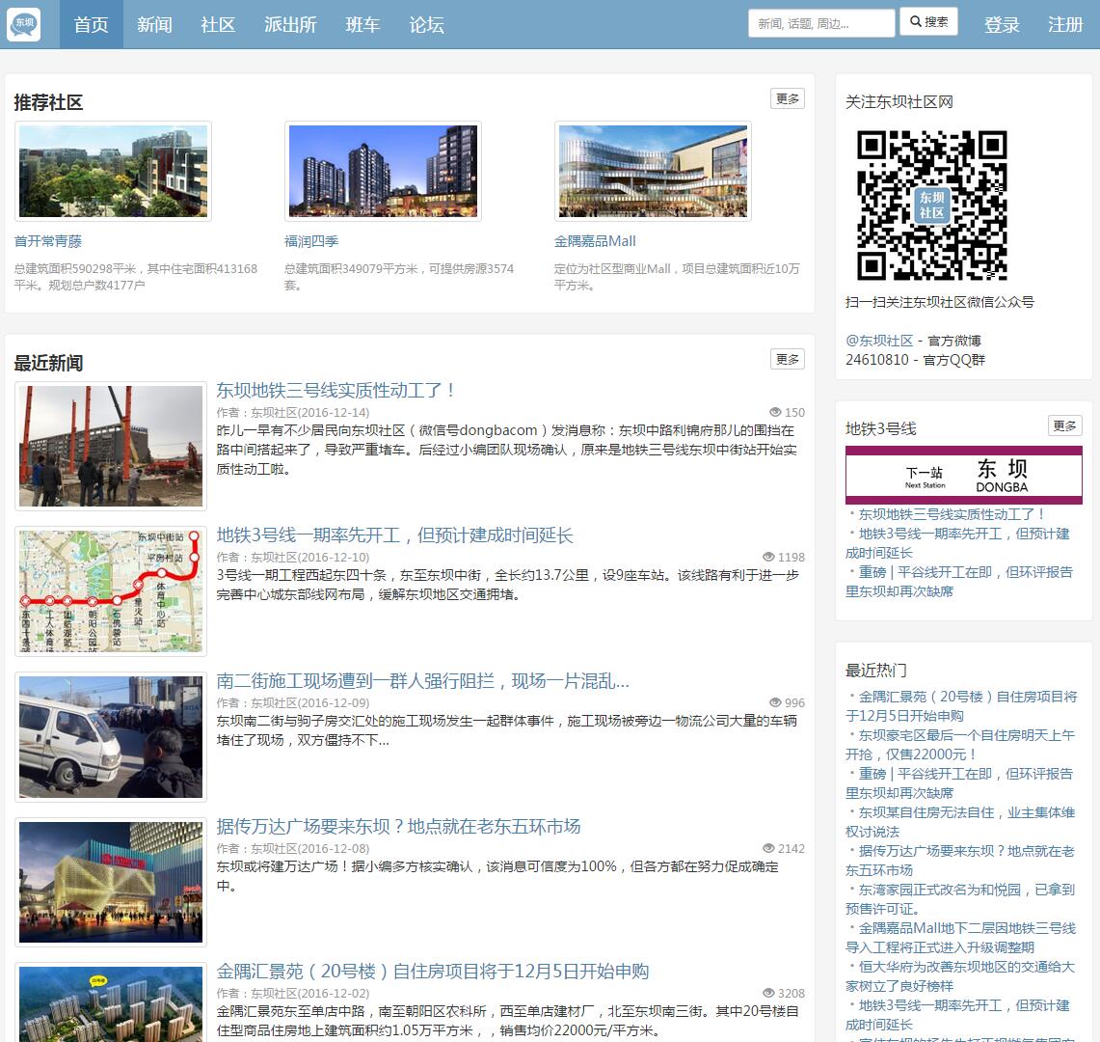Screen dimensions: 1100x1042
Task: Open the 论坛 navigation item
Action: pos(426,24)
